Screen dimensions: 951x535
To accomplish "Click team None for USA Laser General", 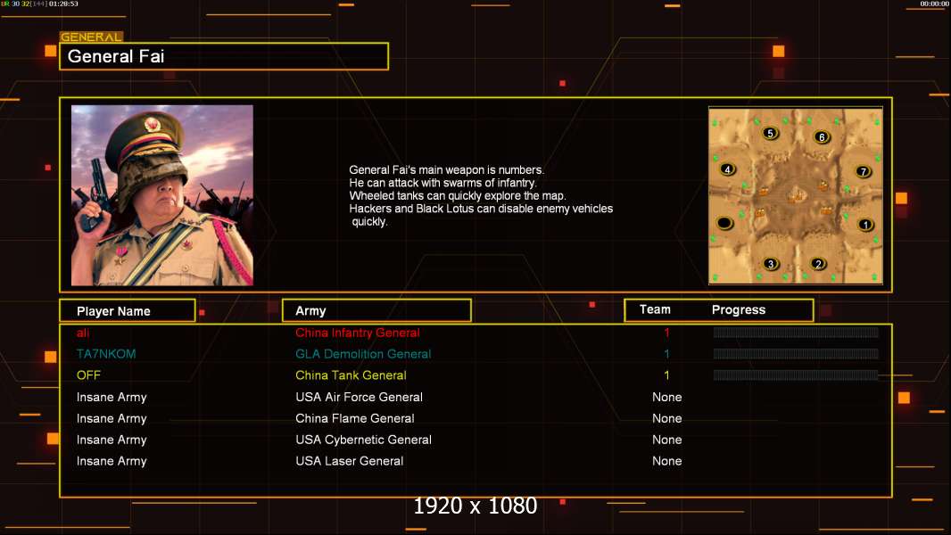I will [666, 460].
